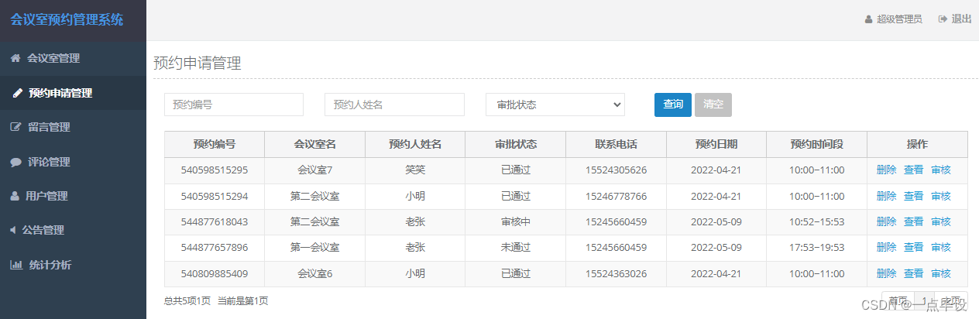Select the 笑笑 name cell
979x319 pixels.
[x=415, y=170]
